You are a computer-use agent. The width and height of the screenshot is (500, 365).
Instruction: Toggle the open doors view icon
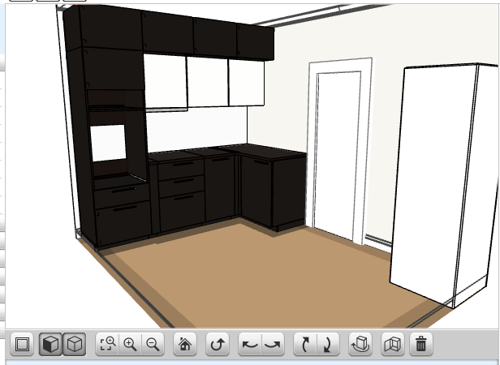point(393,345)
